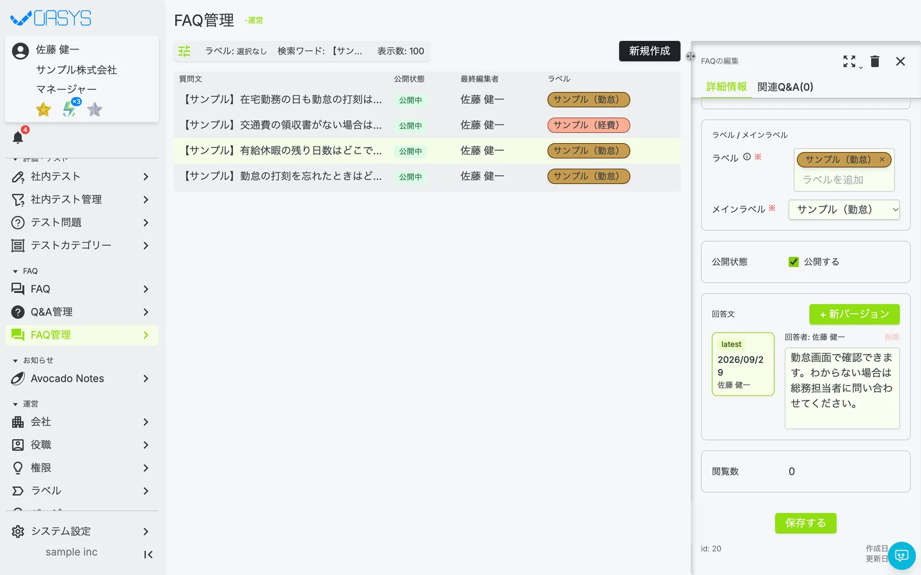The height and width of the screenshot is (575, 921).
Task: Toggle the 公開する checkbox
Action: [794, 262]
